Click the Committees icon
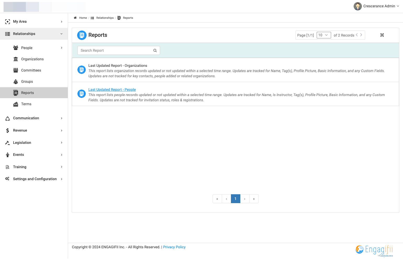Viewport: 403px width, 259px height. (x=16, y=70)
